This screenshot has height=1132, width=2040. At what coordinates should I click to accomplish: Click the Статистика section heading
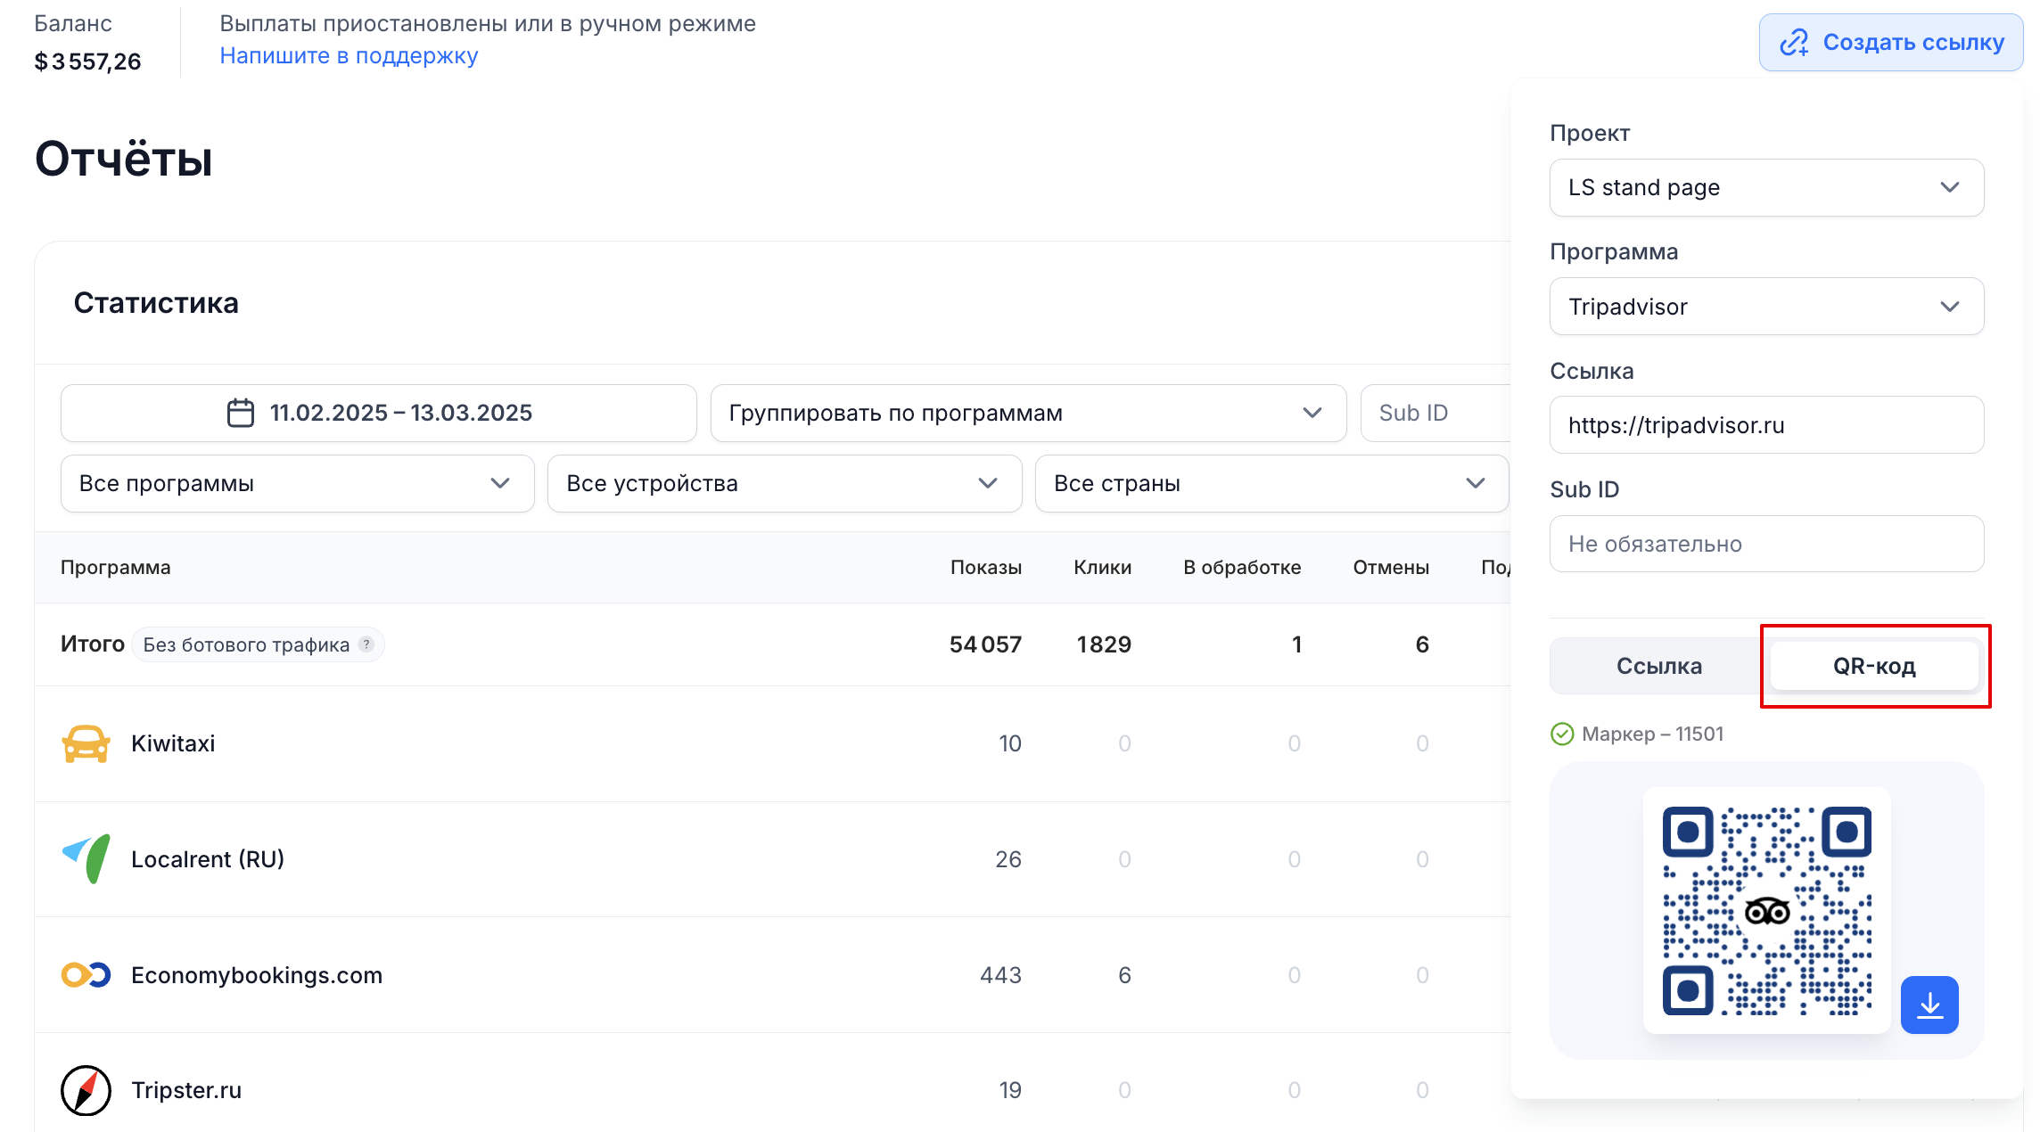pos(156,303)
